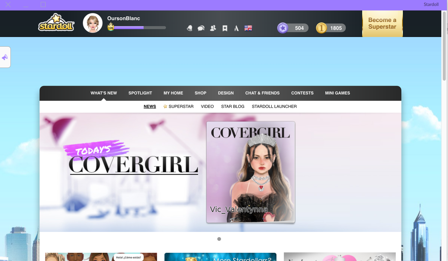Click the window close X button
Viewport: 448px width, 261px height.
click(x=8, y=4)
